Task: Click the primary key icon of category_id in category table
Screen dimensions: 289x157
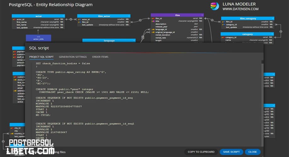Action: (x=223, y=37)
